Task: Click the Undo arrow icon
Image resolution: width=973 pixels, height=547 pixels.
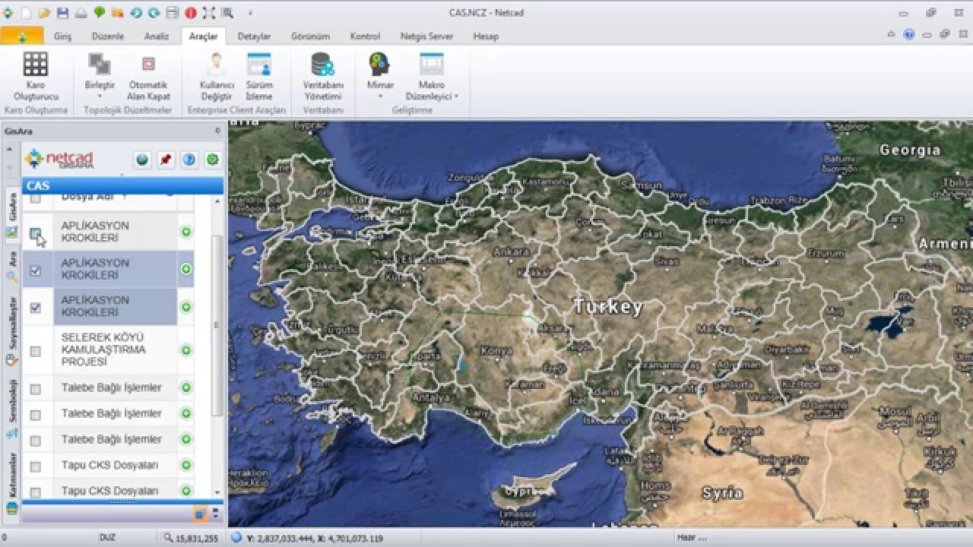Action: coord(136,13)
